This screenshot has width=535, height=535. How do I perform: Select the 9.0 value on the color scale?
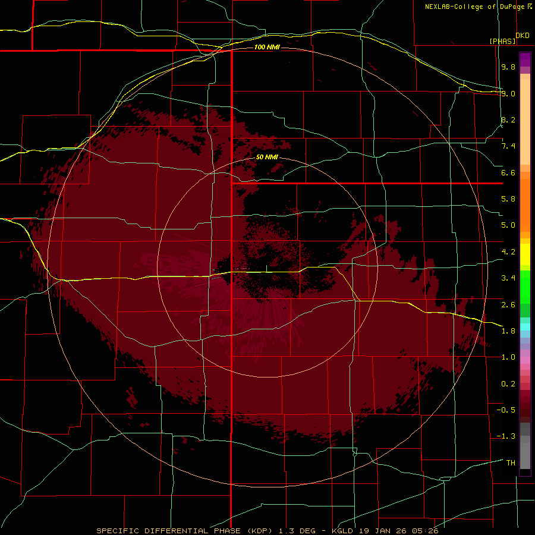[508, 93]
